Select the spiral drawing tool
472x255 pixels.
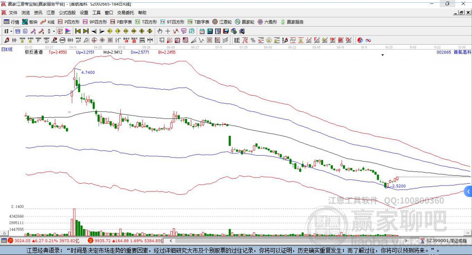click(47, 40)
